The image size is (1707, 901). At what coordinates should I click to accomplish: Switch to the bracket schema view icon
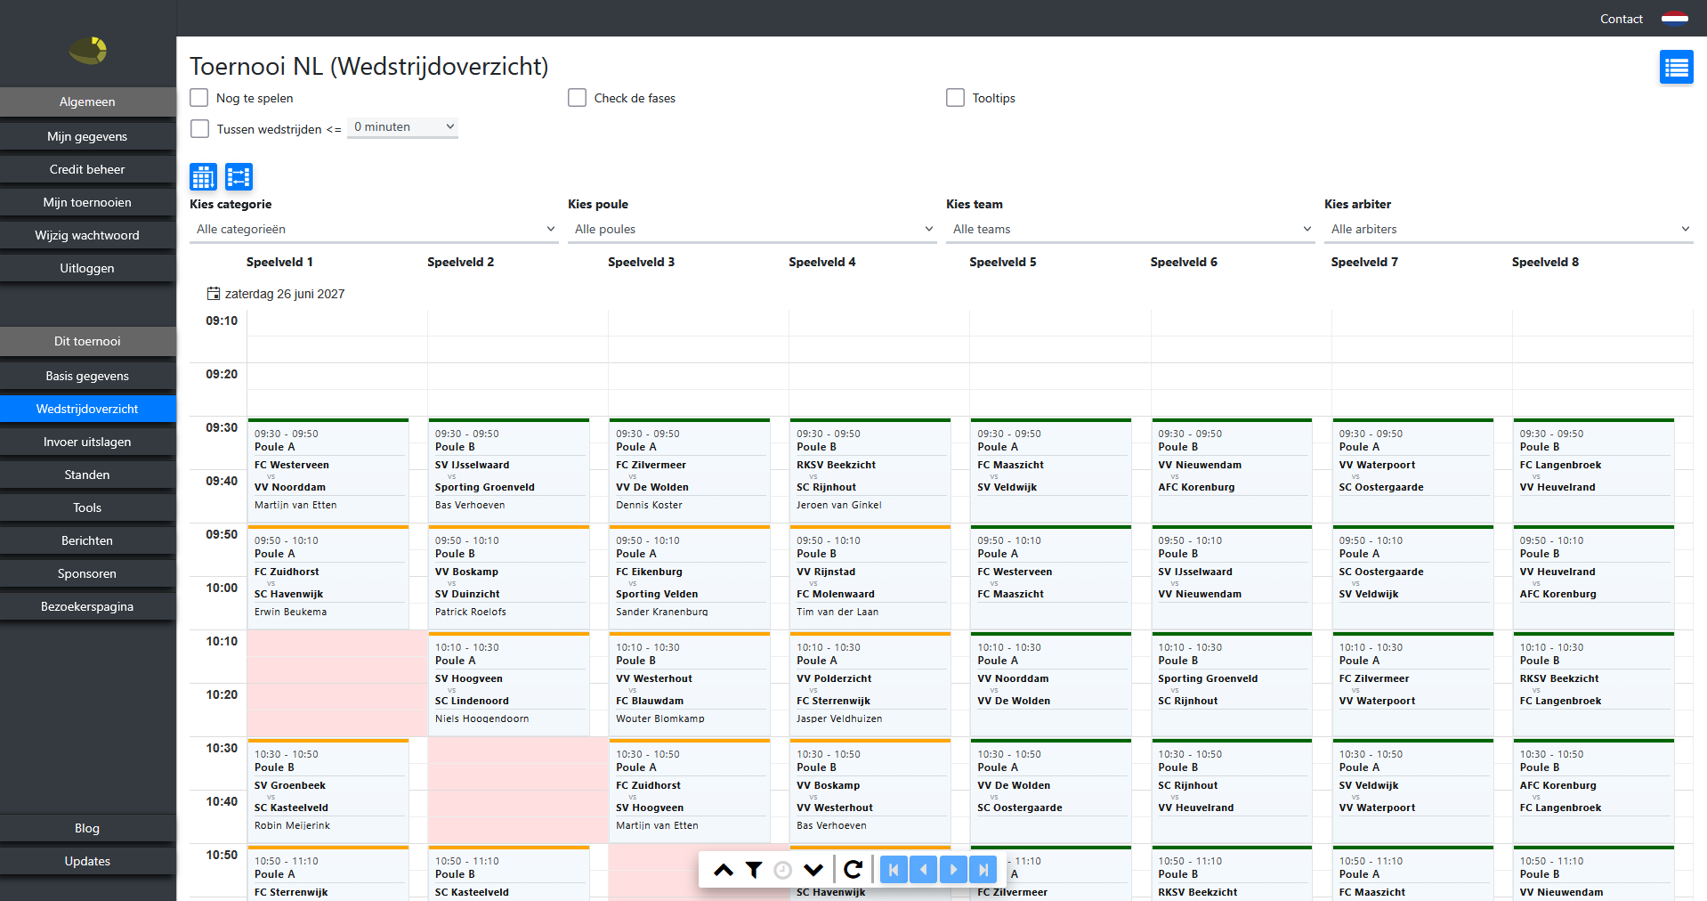click(239, 177)
